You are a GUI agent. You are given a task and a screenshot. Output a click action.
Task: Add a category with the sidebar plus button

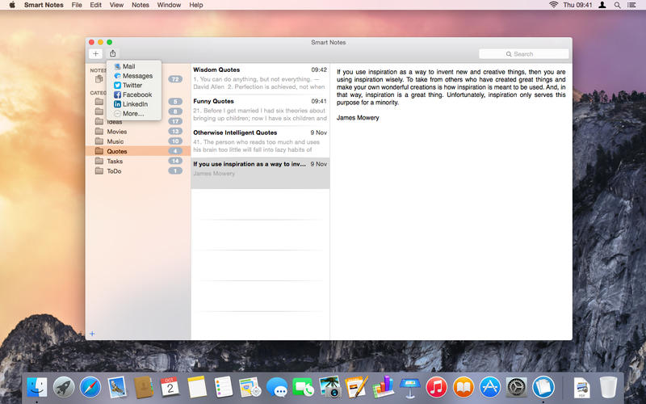click(92, 334)
